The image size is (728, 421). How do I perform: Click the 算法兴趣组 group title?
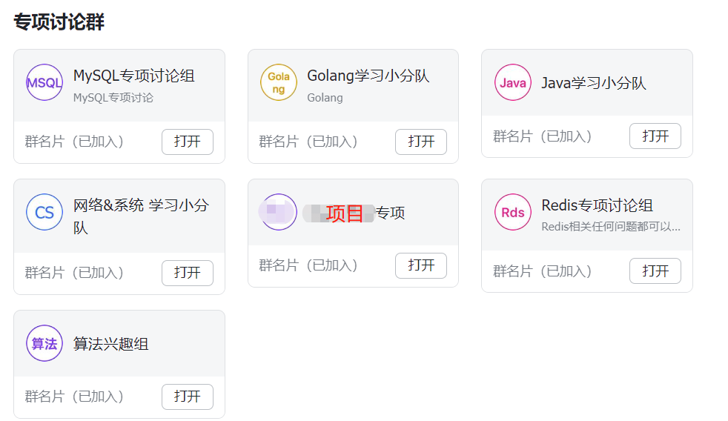[x=110, y=344]
